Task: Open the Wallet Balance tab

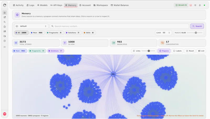Action: click(x=120, y=5)
